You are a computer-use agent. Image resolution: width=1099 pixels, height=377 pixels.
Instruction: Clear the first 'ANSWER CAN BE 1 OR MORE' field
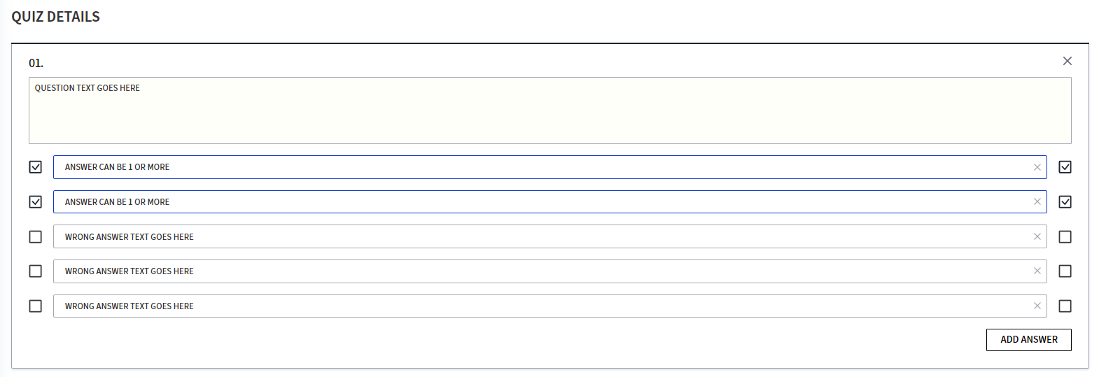[1037, 167]
